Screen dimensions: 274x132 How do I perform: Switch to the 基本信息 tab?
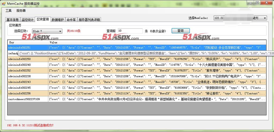click(x=13, y=20)
